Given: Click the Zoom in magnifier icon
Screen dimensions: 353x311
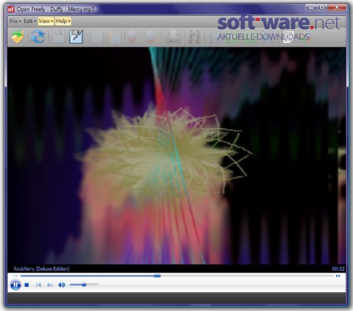Looking at the screenshot, I should pos(134,37).
